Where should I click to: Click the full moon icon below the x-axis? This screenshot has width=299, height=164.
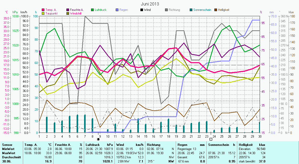[211, 139]
